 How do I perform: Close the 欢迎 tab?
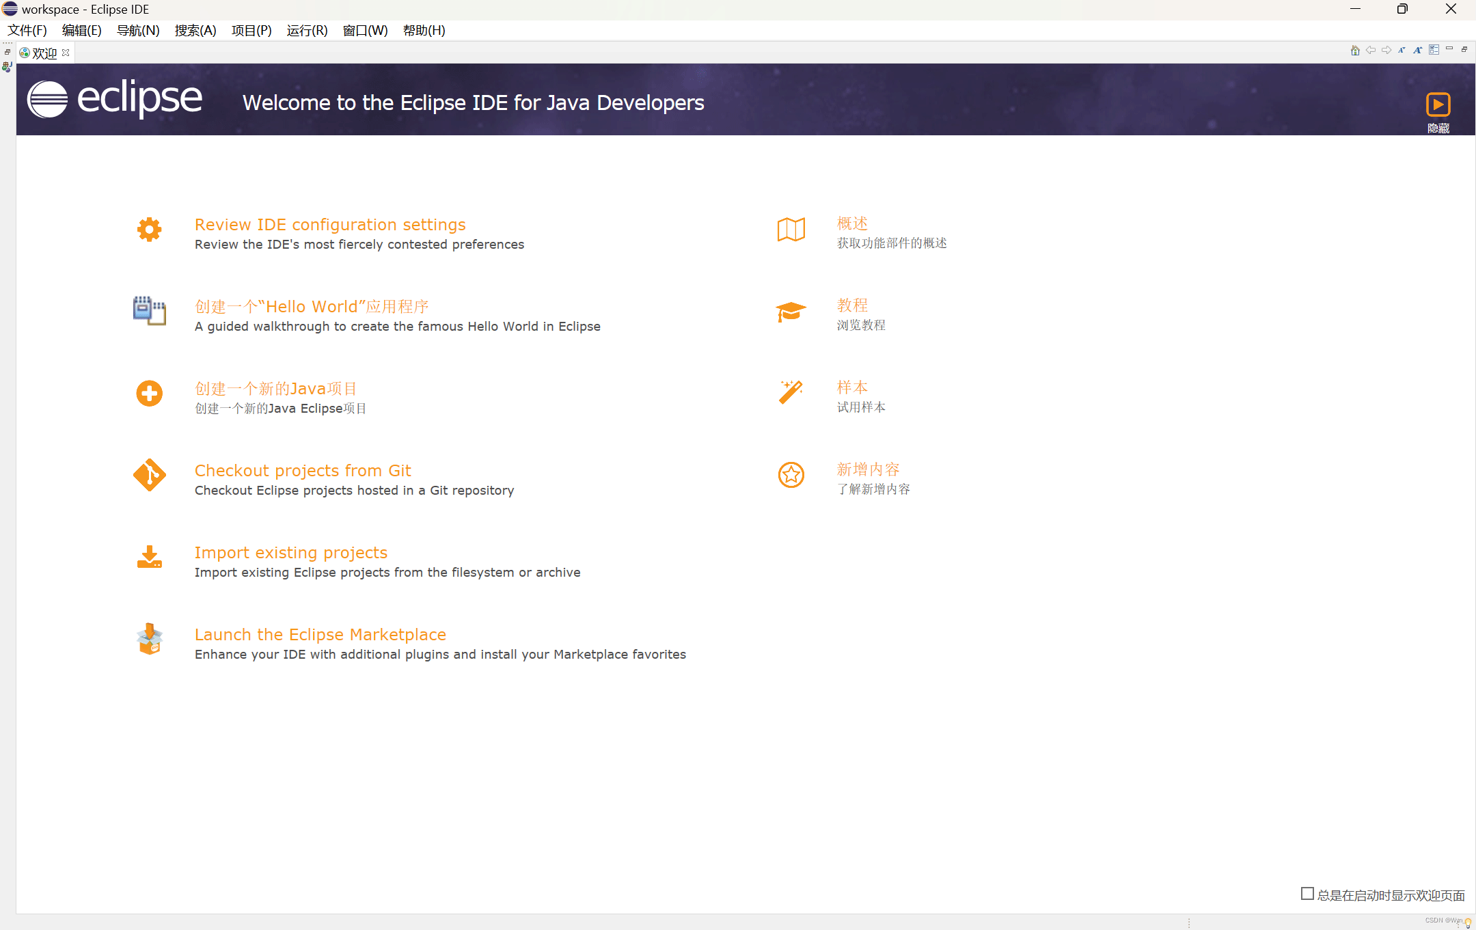click(66, 53)
